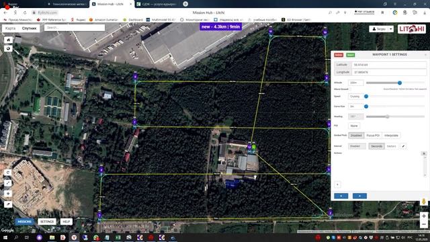Open the Яндекс bookmark
This screenshot has height=242, width=430.
tap(79, 19)
